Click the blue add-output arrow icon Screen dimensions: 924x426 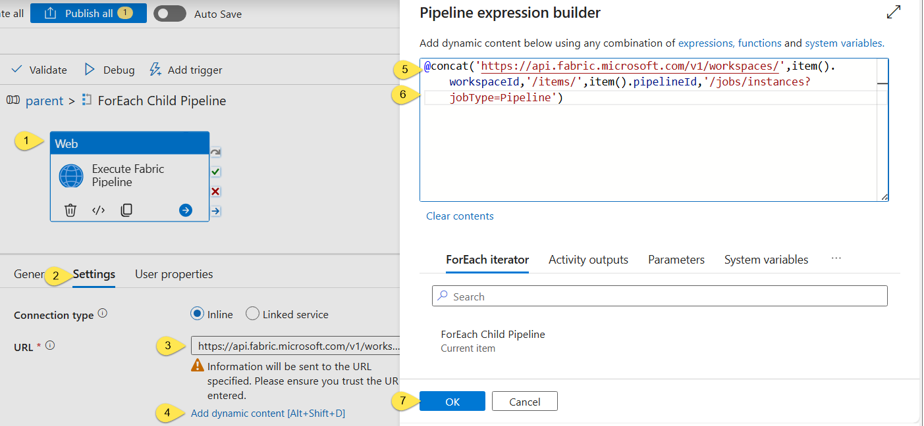(x=186, y=210)
